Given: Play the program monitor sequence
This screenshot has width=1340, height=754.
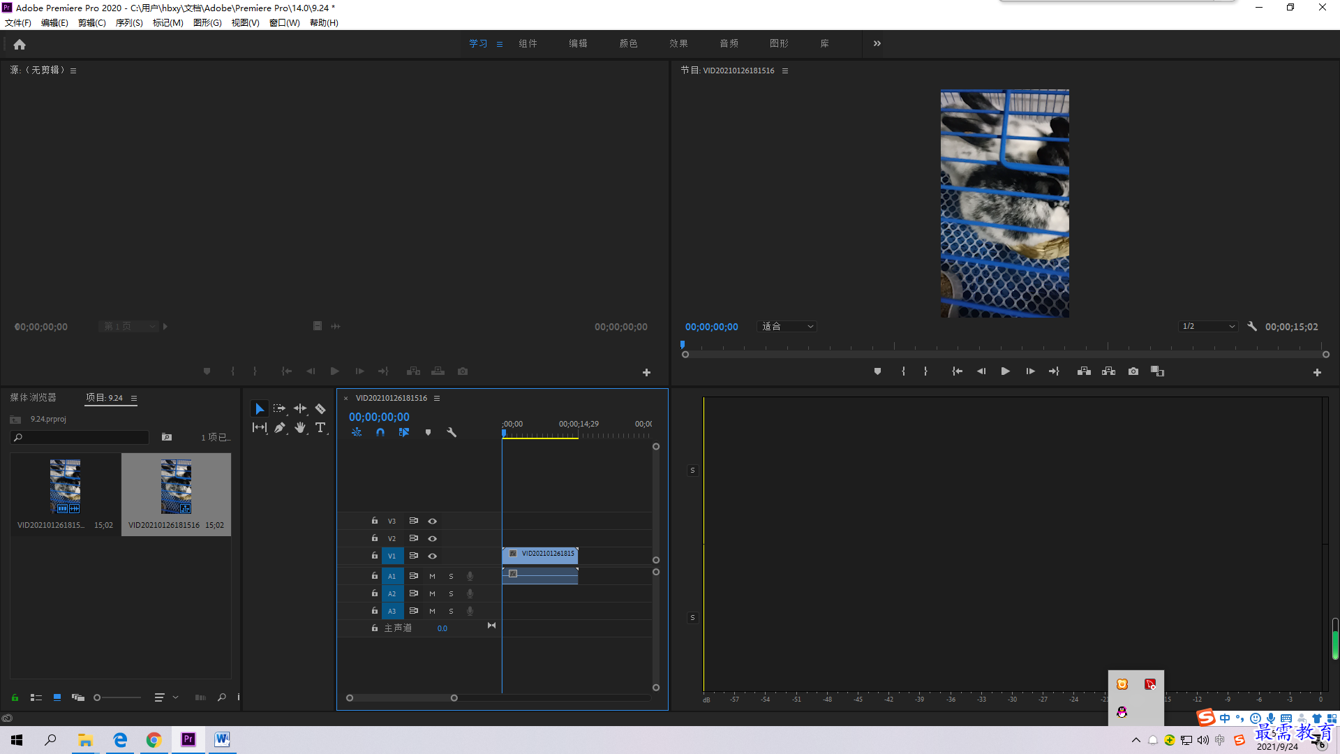Looking at the screenshot, I should tap(1006, 371).
